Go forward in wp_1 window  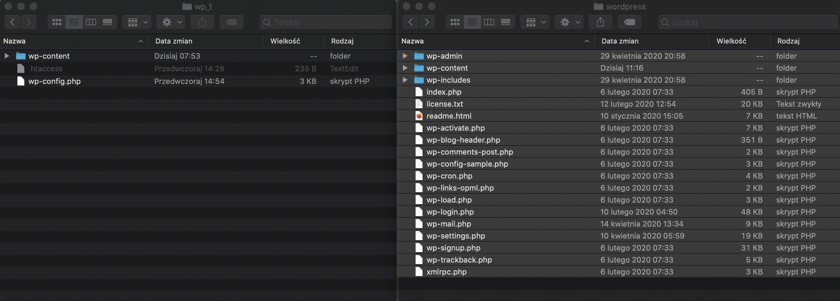(x=29, y=22)
